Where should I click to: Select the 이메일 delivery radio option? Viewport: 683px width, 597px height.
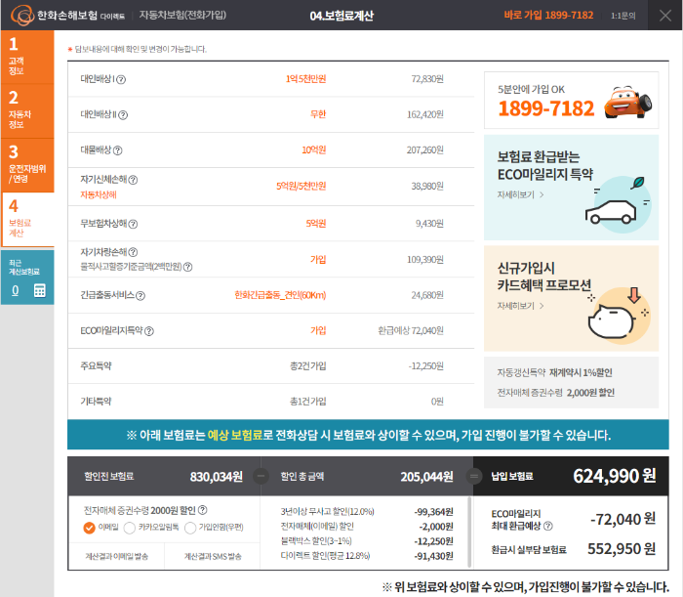(89, 528)
